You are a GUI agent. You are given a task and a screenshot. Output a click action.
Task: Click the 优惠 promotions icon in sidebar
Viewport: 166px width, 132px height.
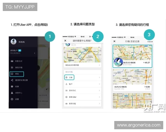pyautogui.click(x=12, y=86)
